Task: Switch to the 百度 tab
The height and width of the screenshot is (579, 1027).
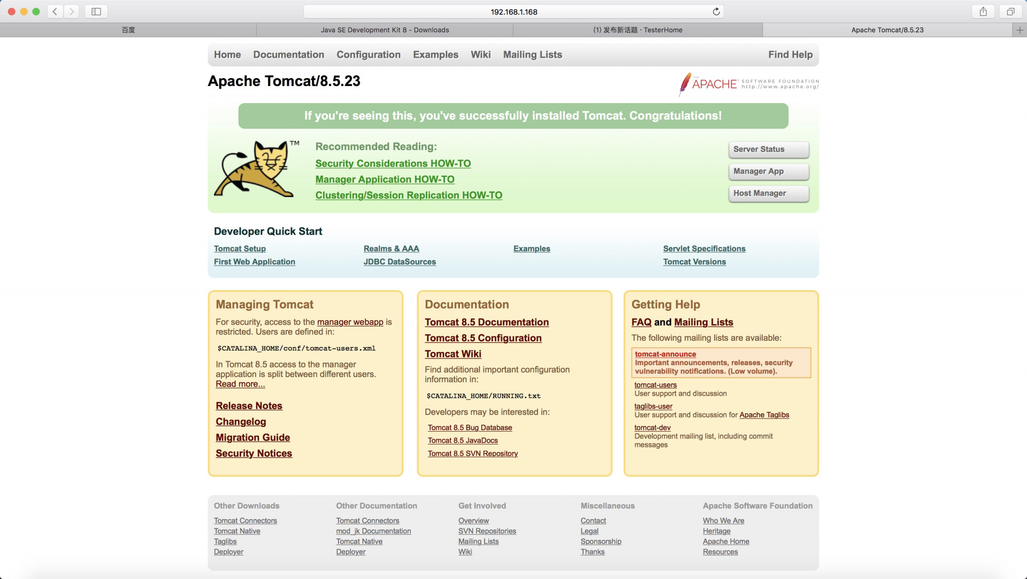Action: point(128,30)
